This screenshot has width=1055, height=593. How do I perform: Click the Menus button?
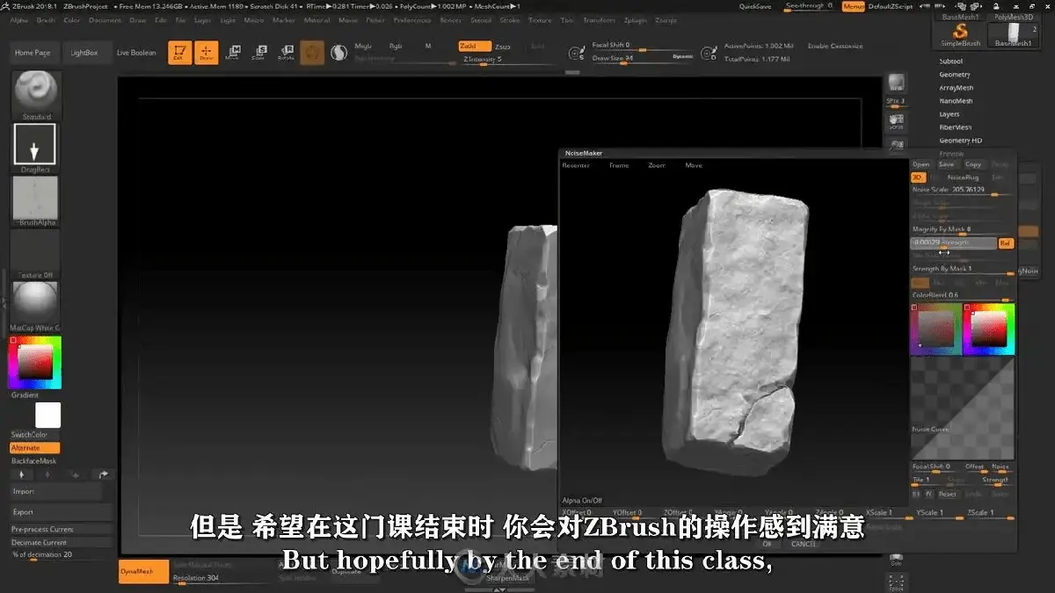(x=853, y=6)
